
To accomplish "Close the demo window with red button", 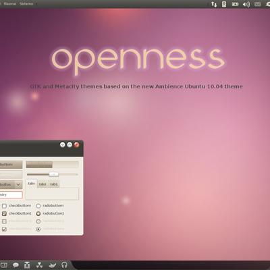I will pyautogui.click(x=77, y=144).
